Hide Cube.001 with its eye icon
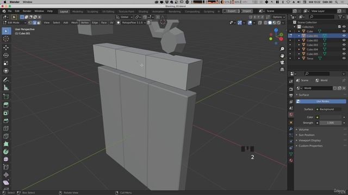Image resolution: width=348 pixels, height=195 pixels. click(x=344, y=36)
